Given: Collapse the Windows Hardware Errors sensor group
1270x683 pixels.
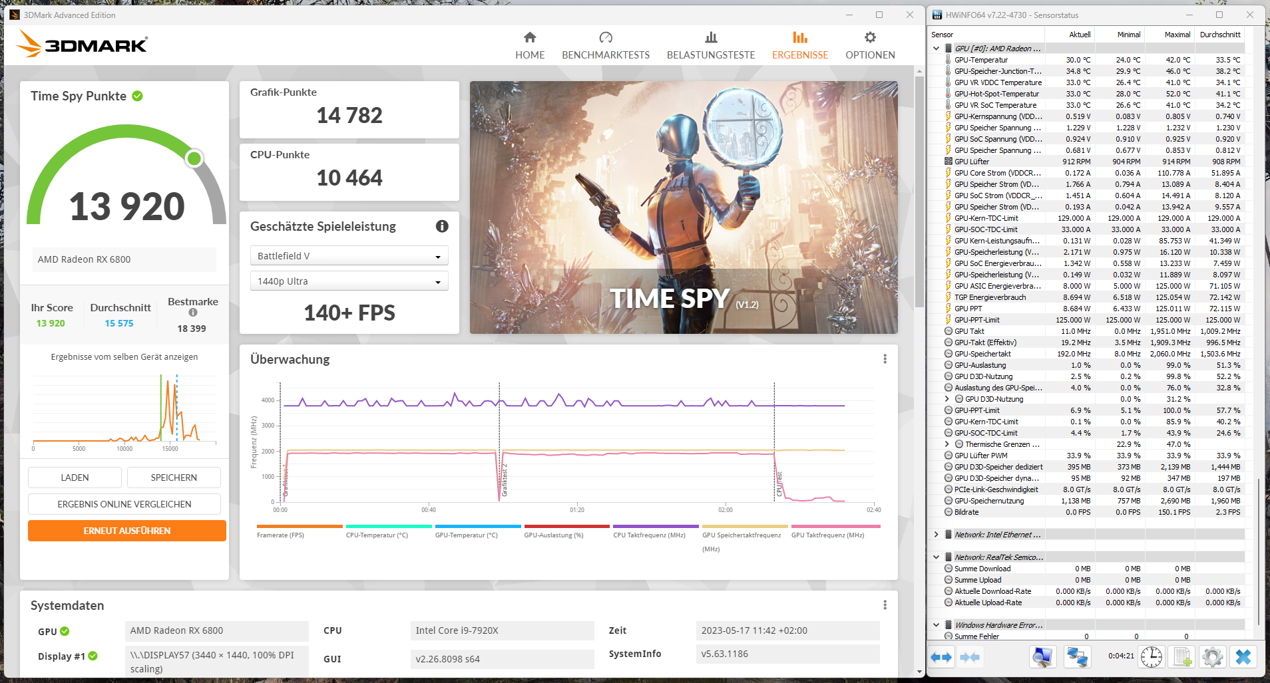Looking at the screenshot, I should [937, 625].
